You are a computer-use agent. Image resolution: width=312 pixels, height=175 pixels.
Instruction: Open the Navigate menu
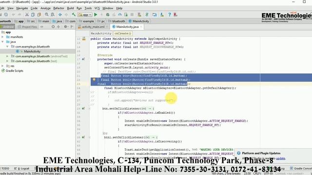22,8
